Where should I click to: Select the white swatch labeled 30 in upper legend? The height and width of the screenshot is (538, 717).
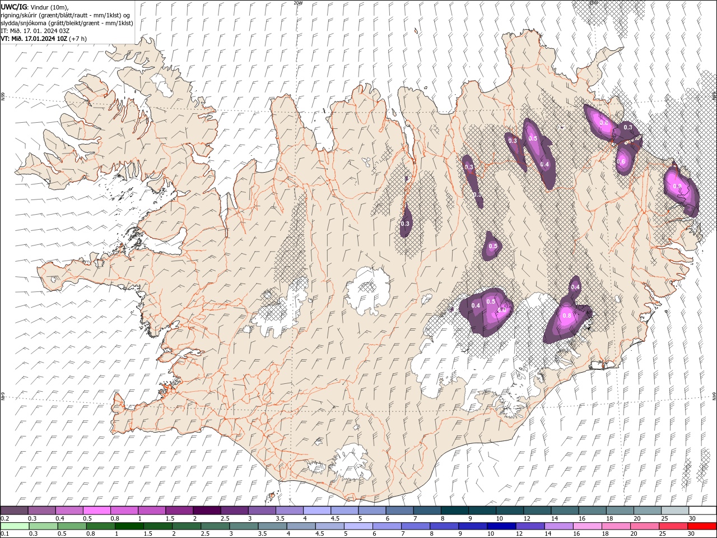pos(702,511)
